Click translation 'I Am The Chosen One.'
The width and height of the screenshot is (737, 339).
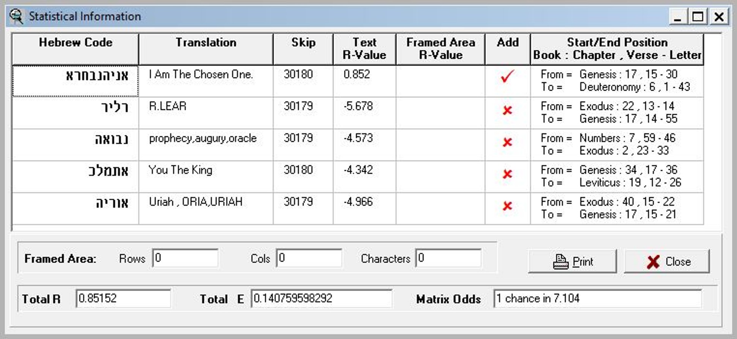(201, 74)
